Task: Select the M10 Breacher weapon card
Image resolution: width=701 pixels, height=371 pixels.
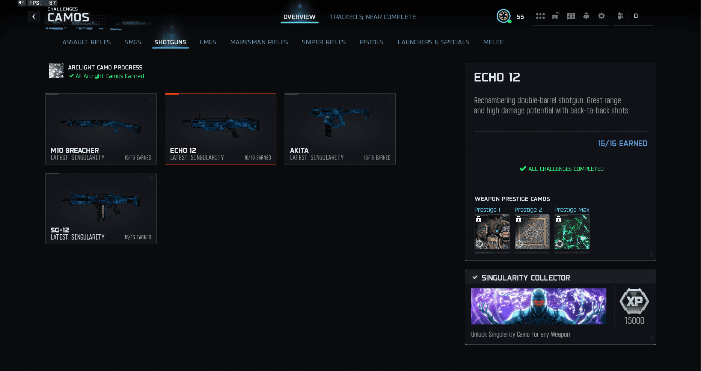Action: point(101,129)
